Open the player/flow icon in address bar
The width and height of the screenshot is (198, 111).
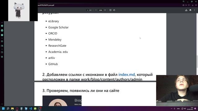click(x=186, y=5)
